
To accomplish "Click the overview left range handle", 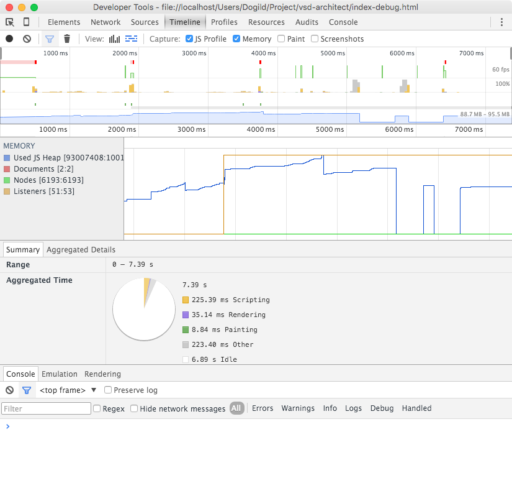I will [x=1, y=53].
